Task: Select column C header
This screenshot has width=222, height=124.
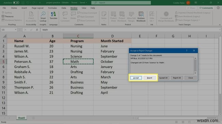Action: 78,36
